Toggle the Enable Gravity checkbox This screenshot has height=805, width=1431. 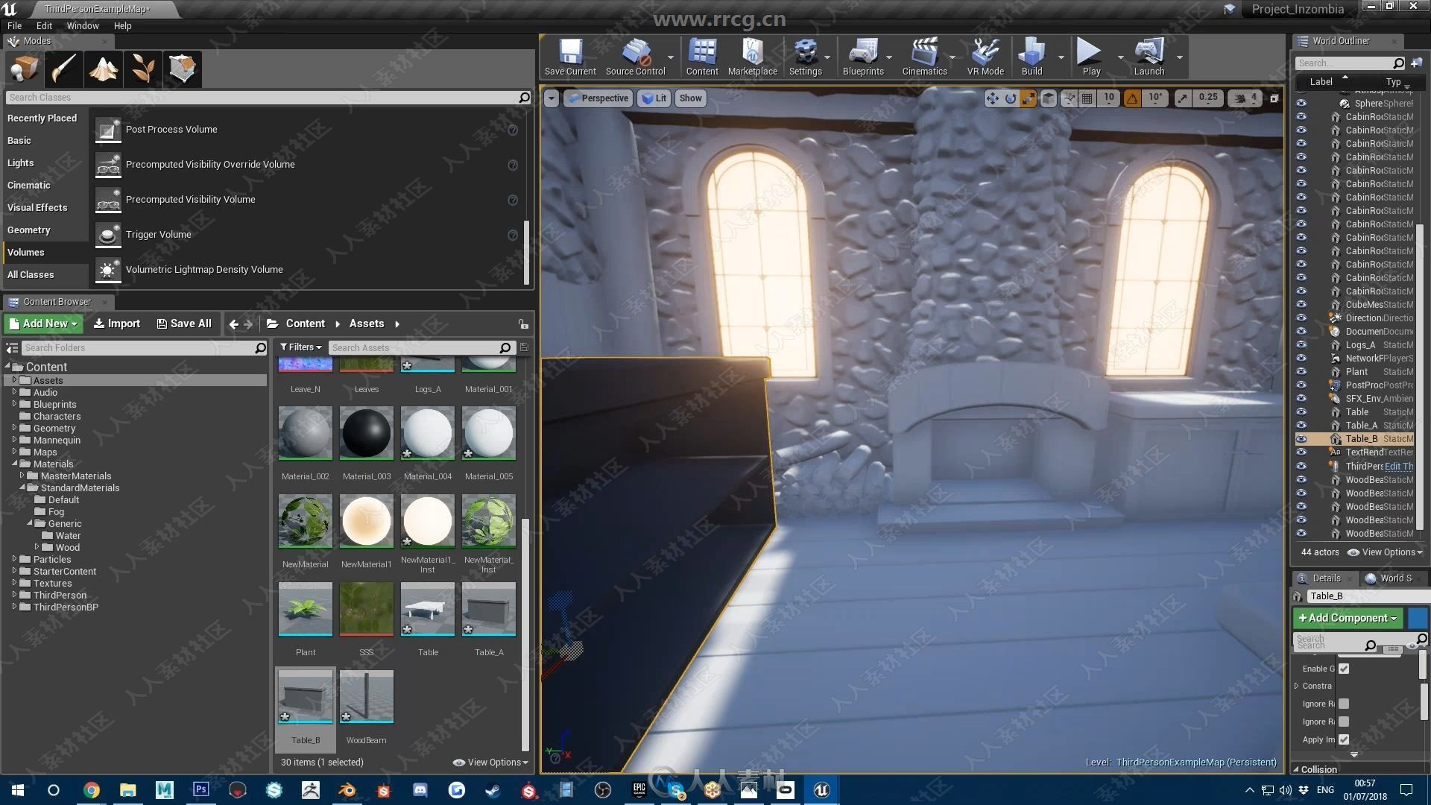pos(1344,669)
